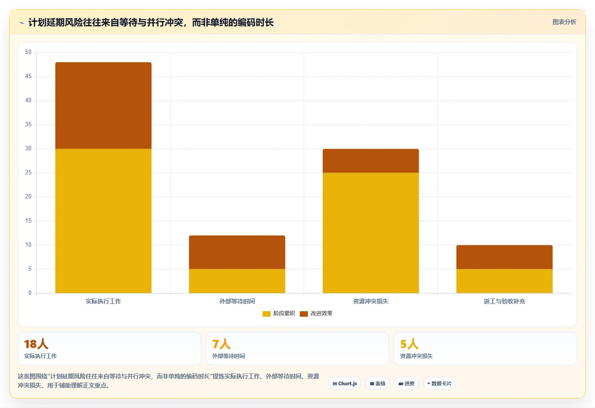Click the y-axis value 50
Image resolution: width=595 pixels, height=408 pixels.
(28, 52)
